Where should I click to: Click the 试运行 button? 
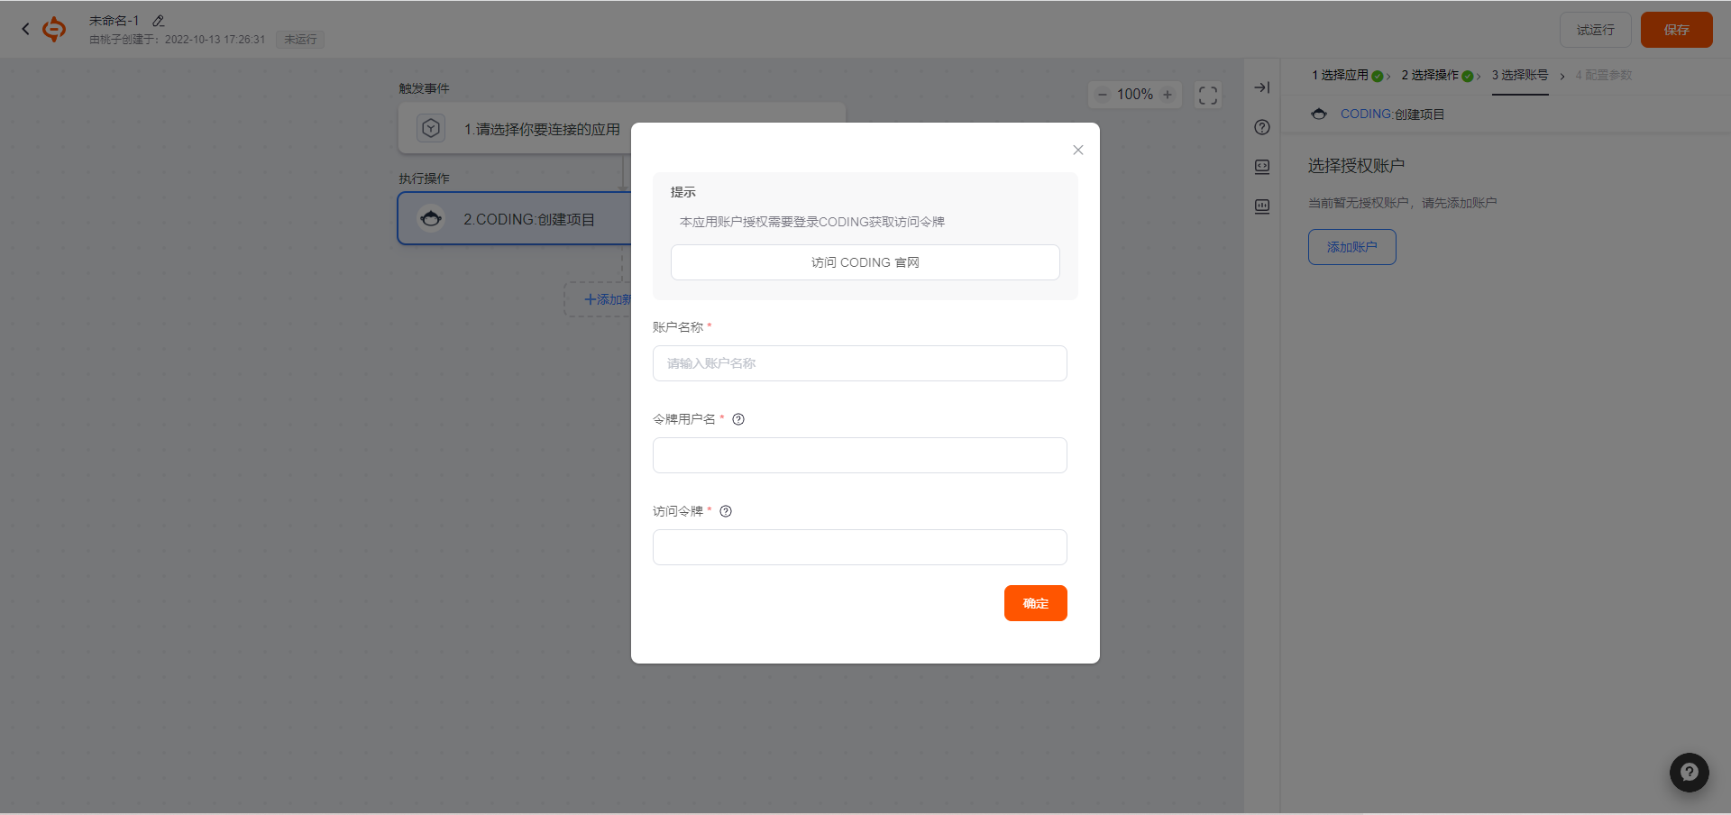(x=1596, y=30)
